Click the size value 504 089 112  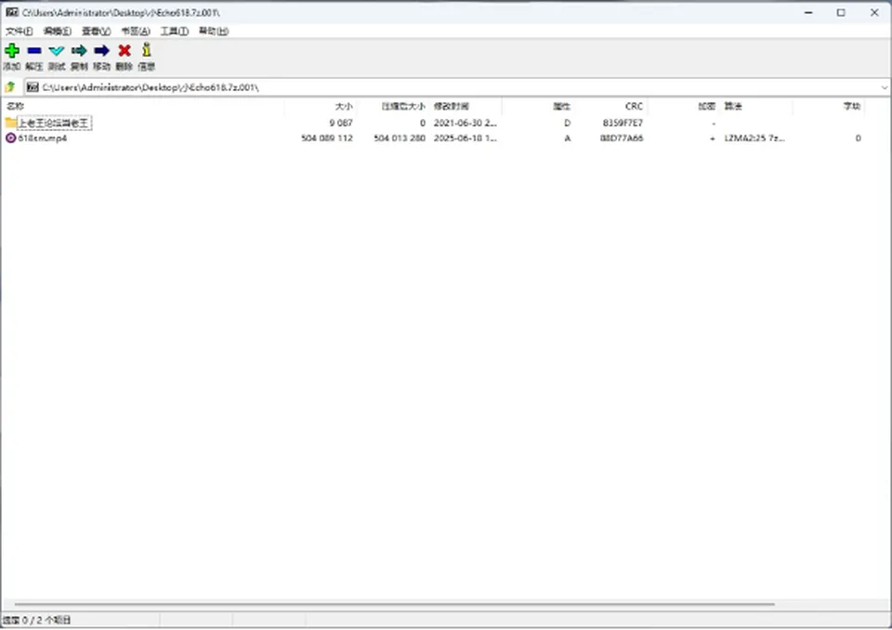coord(327,138)
